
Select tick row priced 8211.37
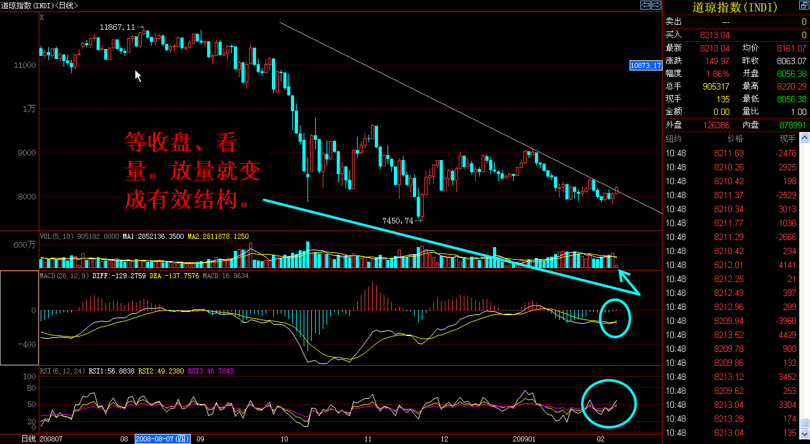pyautogui.click(x=731, y=195)
